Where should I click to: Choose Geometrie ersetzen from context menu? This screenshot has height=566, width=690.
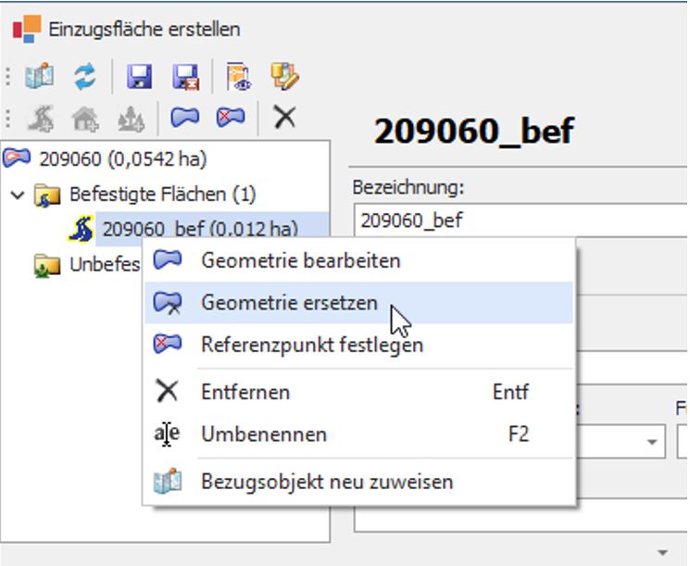click(x=289, y=303)
